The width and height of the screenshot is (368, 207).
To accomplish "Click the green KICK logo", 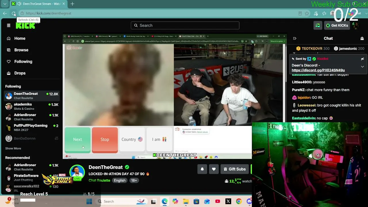I will (25, 26).
